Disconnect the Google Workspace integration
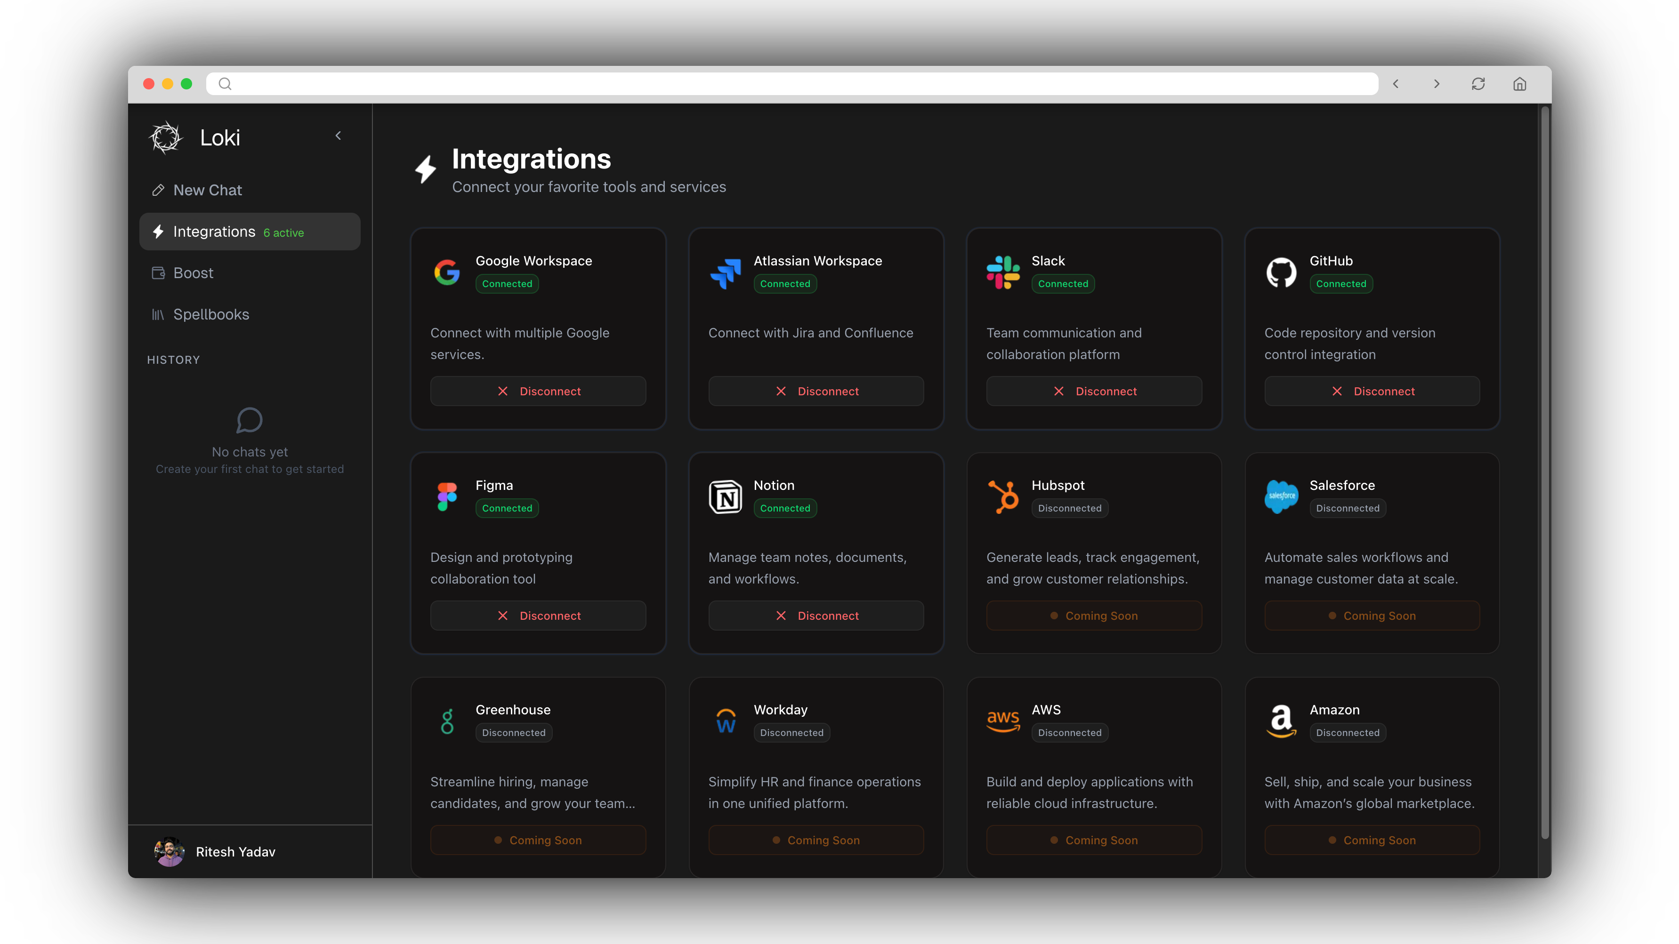This screenshot has width=1679, height=944. point(538,391)
